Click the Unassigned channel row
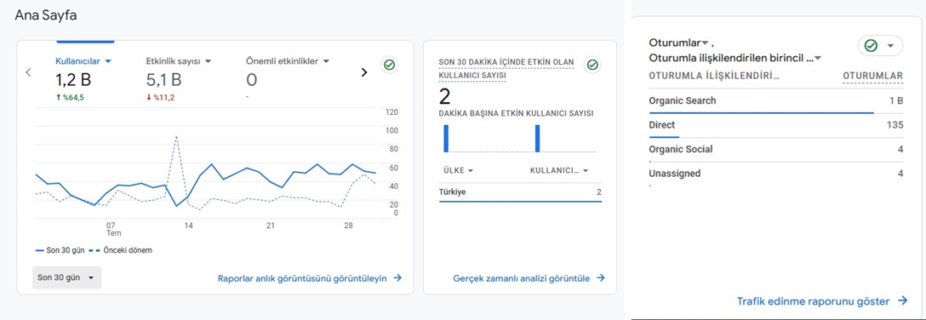Image resolution: width=926 pixels, height=320 pixels. point(776,174)
